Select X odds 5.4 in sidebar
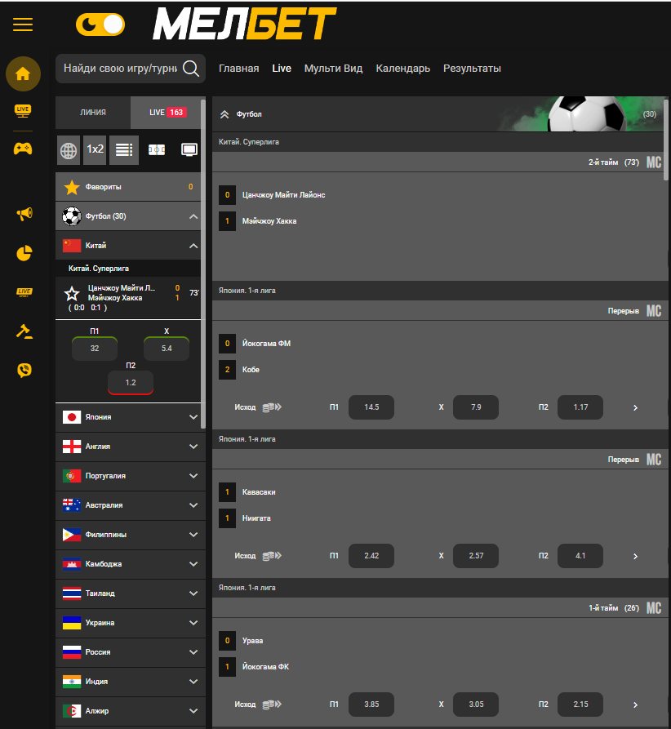Image resolution: width=671 pixels, height=729 pixels. pos(167,349)
